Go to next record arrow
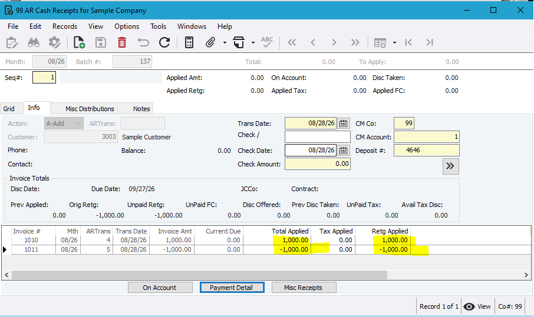The image size is (534, 317). pyautogui.click(x=334, y=43)
